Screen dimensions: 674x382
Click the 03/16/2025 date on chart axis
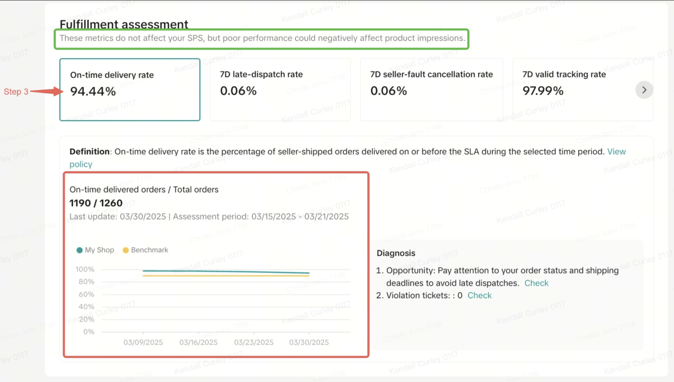(x=198, y=342)
